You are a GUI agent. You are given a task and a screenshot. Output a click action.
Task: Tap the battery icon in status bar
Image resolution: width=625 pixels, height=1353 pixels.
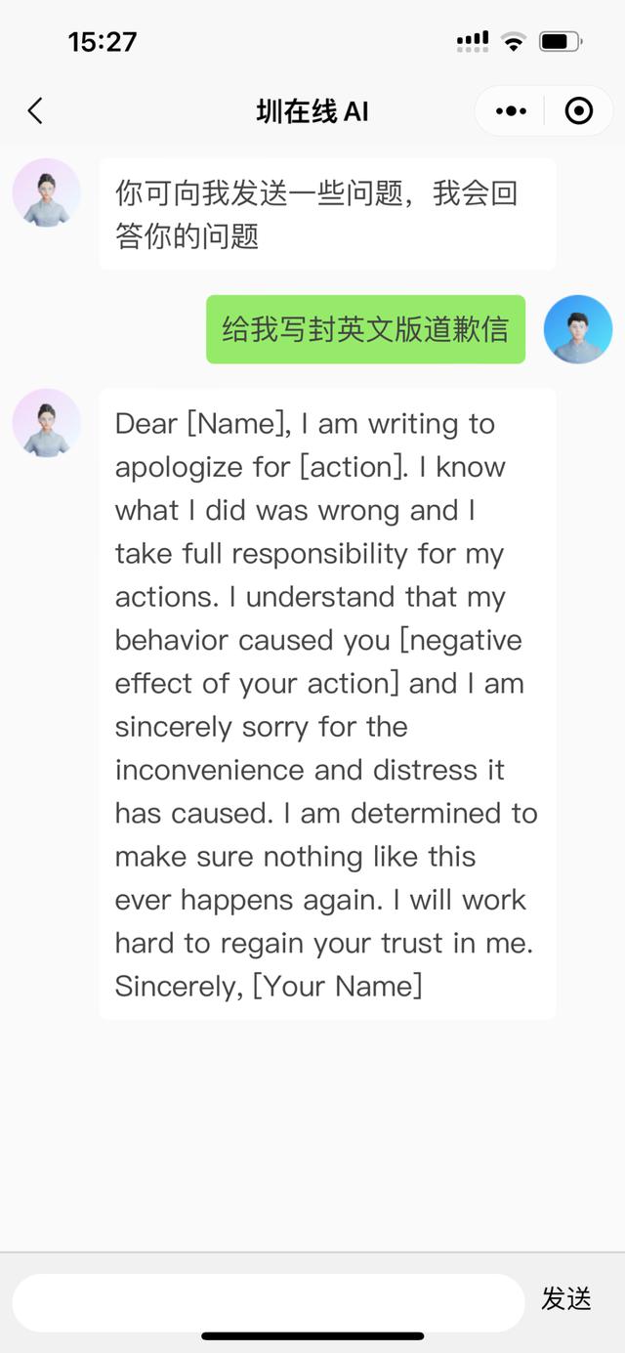561,41
